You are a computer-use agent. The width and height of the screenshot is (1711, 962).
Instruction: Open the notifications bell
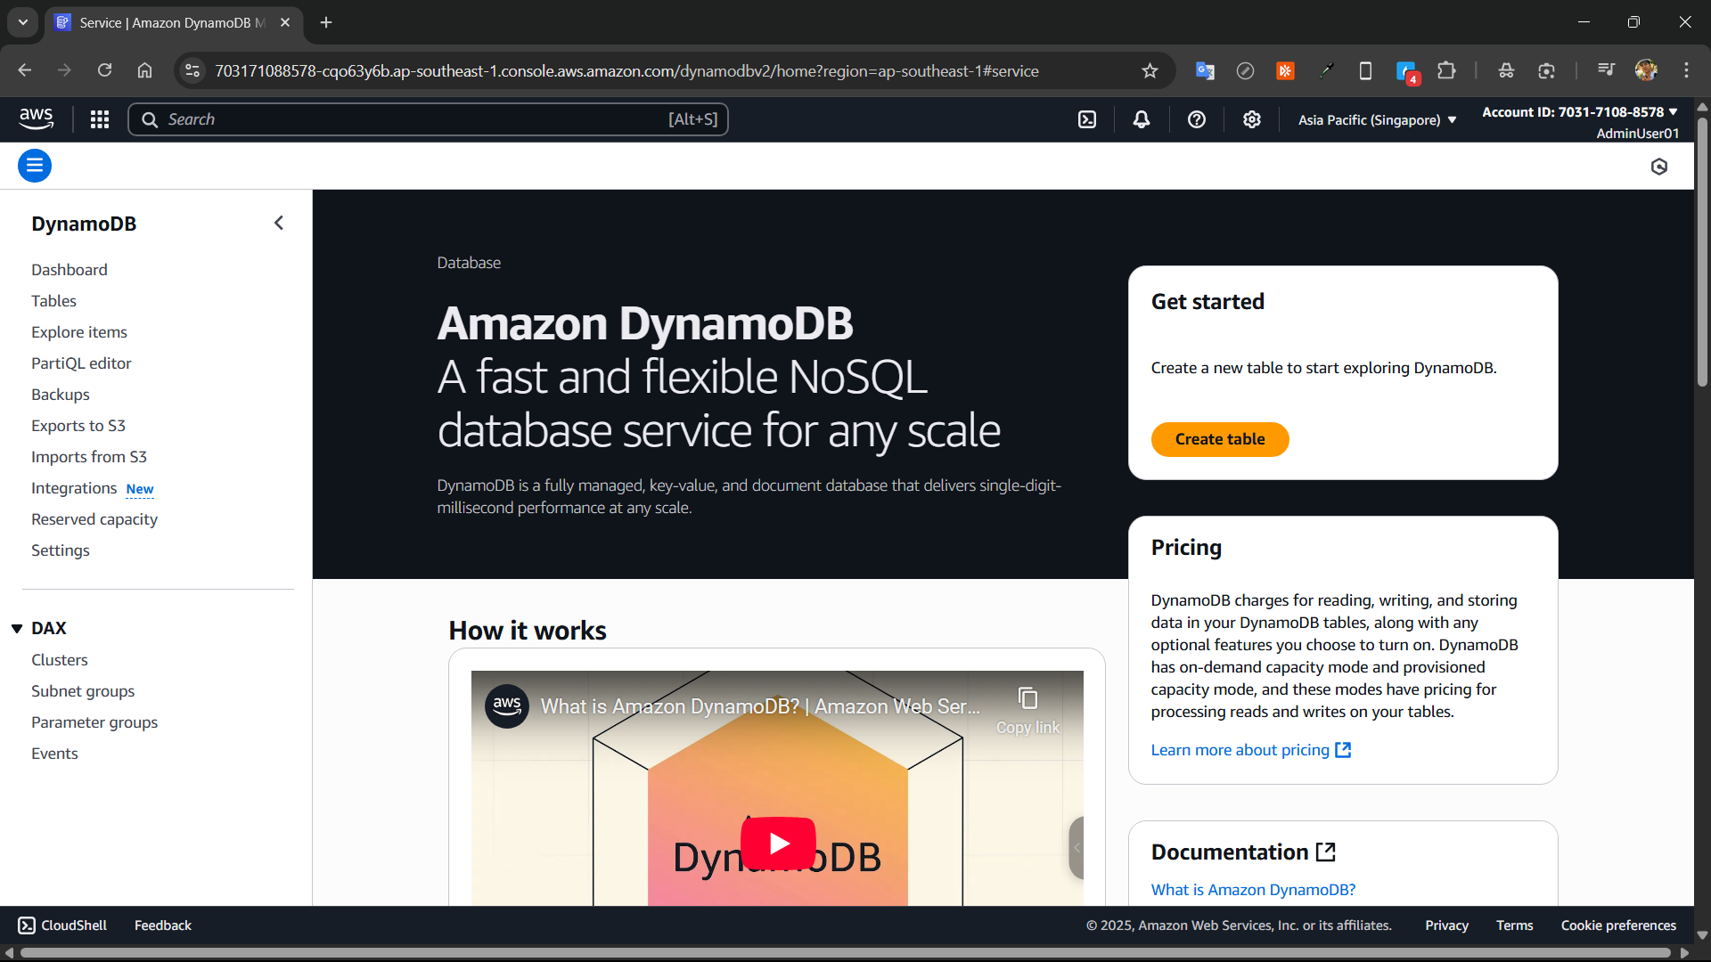1142,119
